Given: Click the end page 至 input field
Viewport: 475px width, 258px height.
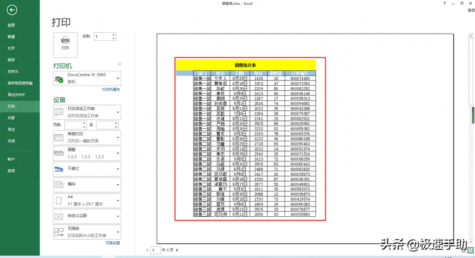Looking at the screenshot, I should click(x=105, y=125).
